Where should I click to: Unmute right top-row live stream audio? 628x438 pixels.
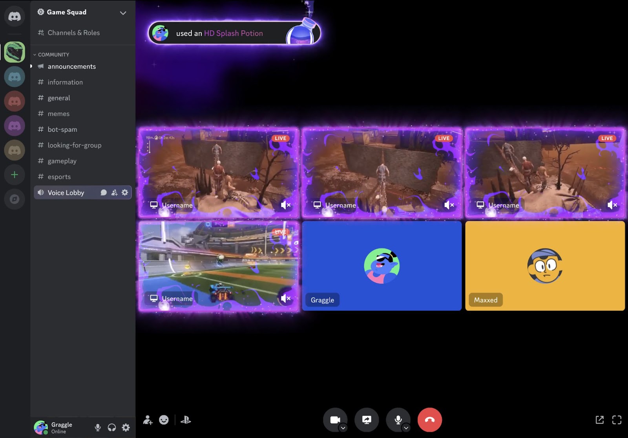612,205
